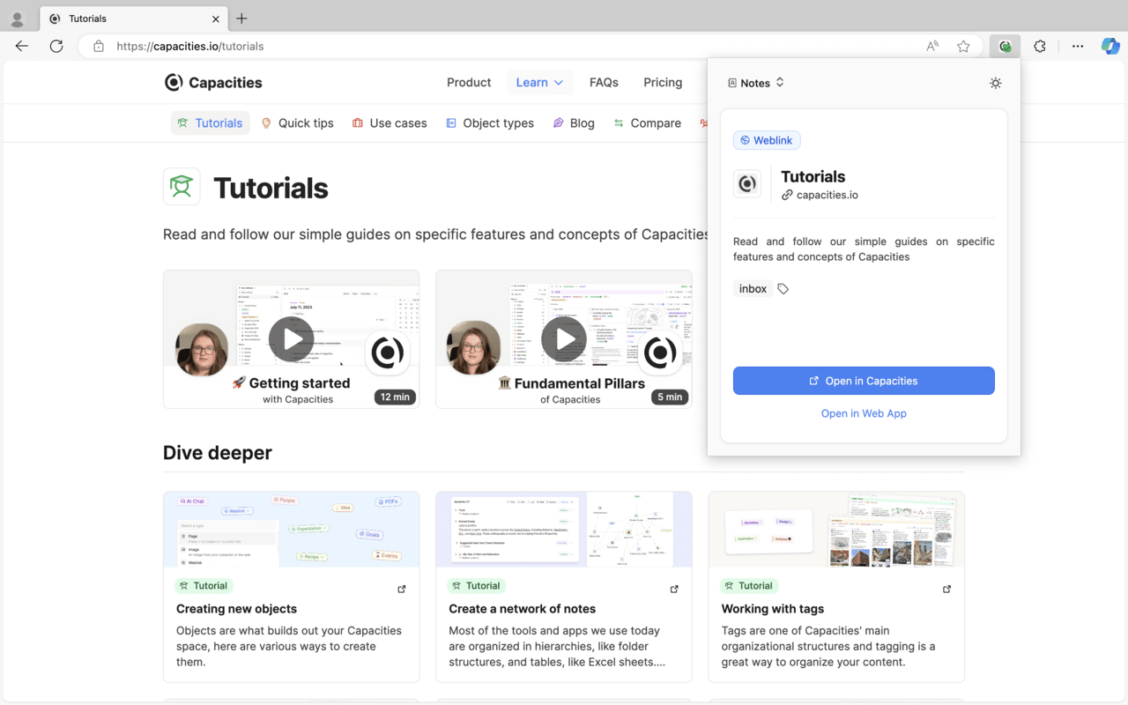The height and width of the screenshot is (705, 1128).
Task: Open the Pricing page
Action: [x=663, y=83]
